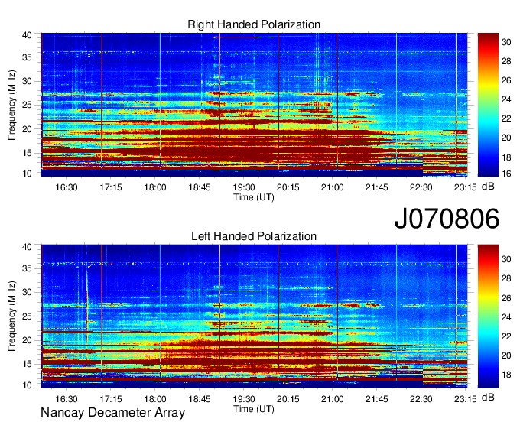Click the 22:30 time tick under Left Handed plot
This screenshot has width=520, height=422.
pyautogui.click(x=421, y=399)
